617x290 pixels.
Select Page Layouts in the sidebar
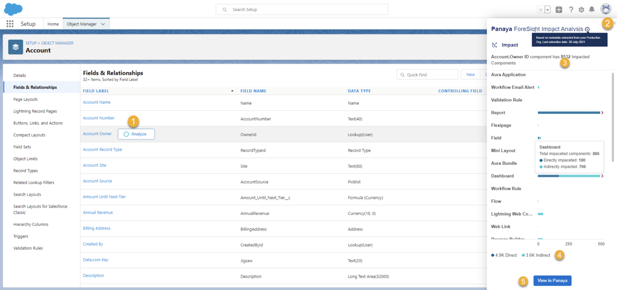26,99
